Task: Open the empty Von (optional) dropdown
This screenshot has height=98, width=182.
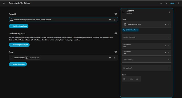Action: [147, 59]
